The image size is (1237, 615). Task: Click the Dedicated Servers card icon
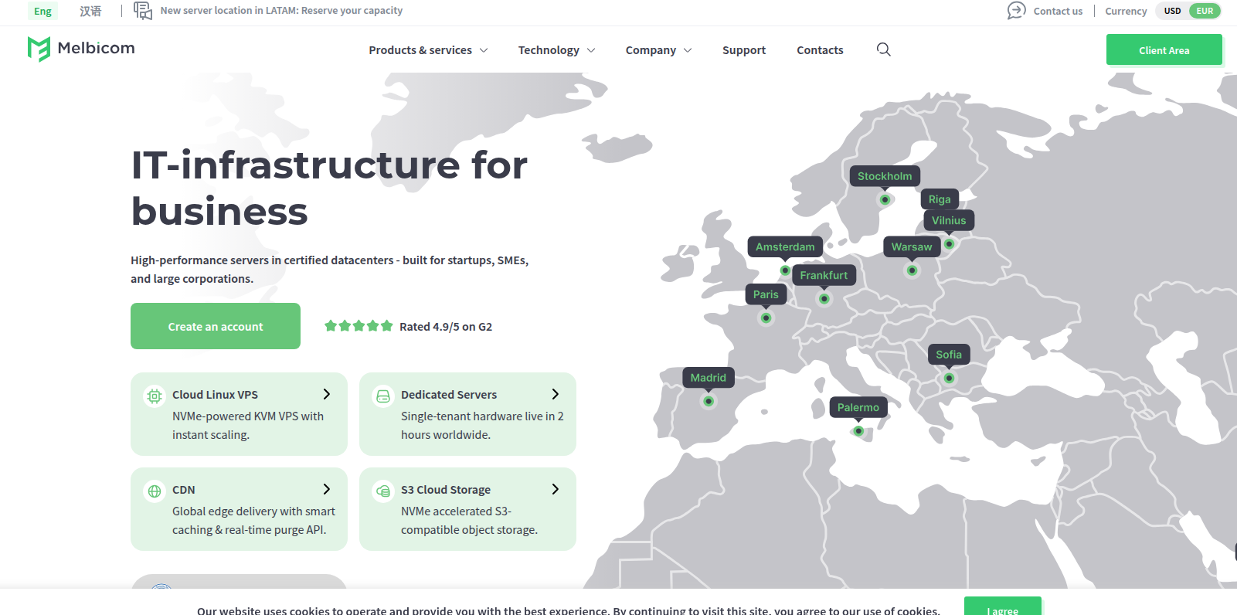point(383,396)
